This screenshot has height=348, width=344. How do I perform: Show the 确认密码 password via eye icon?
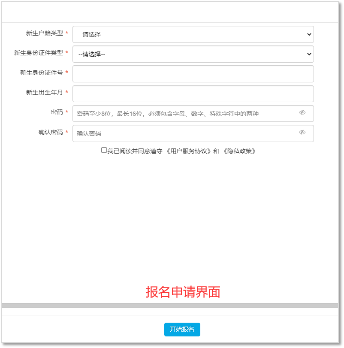[302, 133]
